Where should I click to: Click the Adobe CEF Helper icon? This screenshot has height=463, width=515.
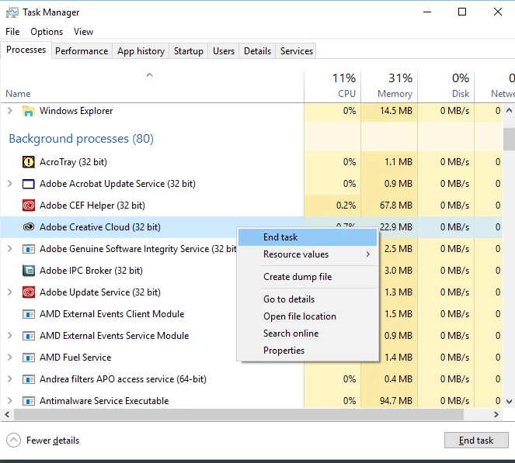(29, 206)
